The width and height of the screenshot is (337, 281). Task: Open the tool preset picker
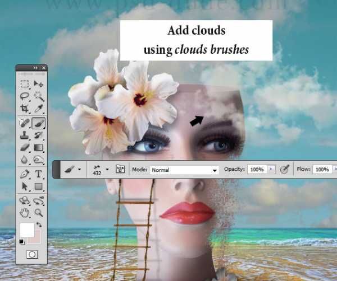click(x=72, y=169)
